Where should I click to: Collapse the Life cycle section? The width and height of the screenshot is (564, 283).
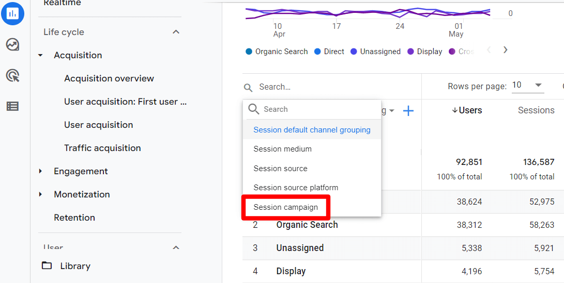[176, 32]
